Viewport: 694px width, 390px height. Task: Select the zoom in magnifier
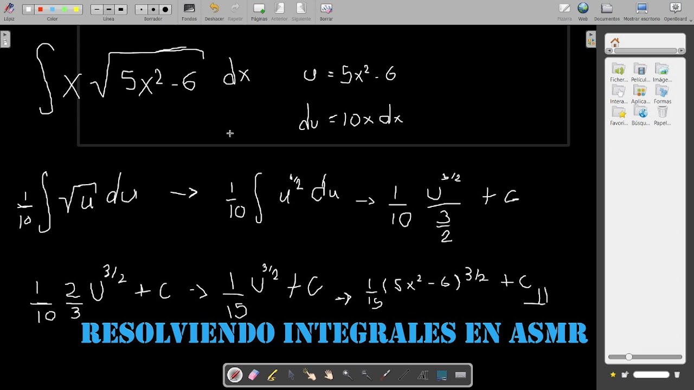pyautogui.click(x=348, y=375)
